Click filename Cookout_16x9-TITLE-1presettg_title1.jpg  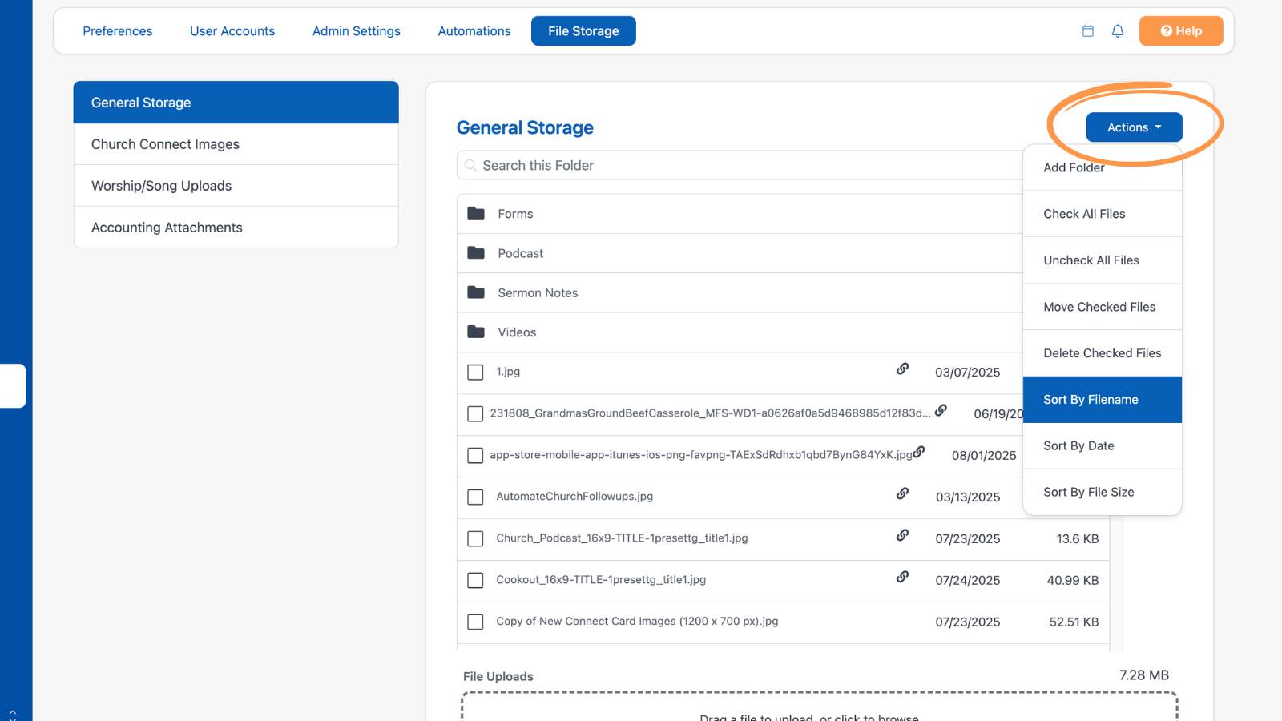[601, 580]
